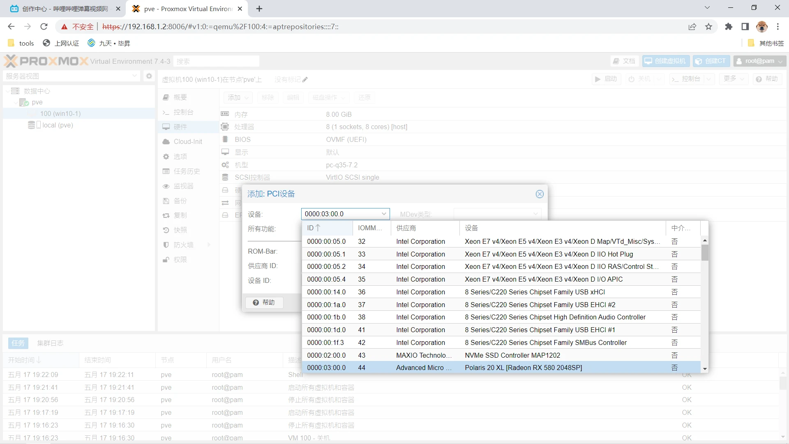Click browser back arrow

(11, 27)
